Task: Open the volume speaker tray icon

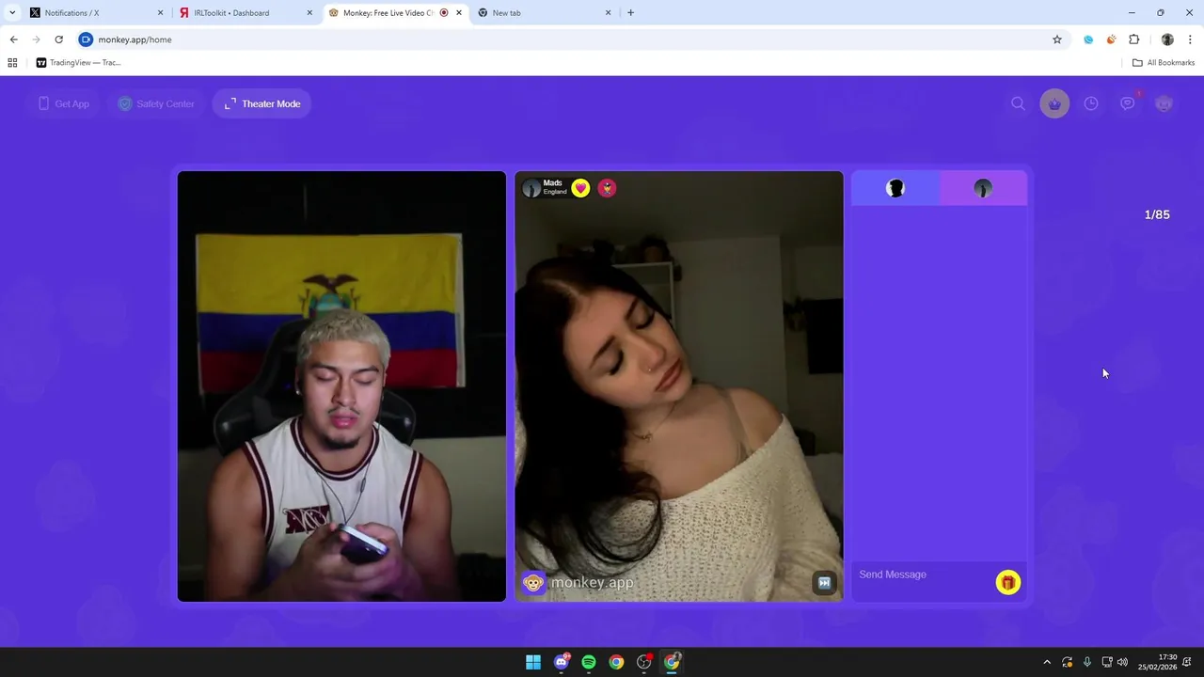Action: pyautogui.click(x=1122, y=662)
